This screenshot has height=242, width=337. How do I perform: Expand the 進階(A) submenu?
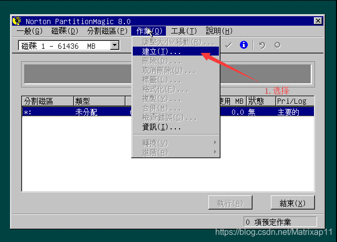176,152
